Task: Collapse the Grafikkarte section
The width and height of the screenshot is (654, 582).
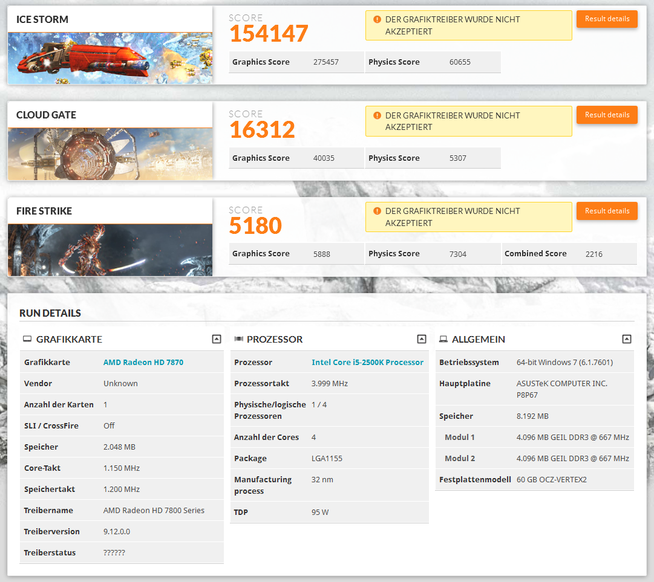Action: pyautogui.click(x=217, y=339)
